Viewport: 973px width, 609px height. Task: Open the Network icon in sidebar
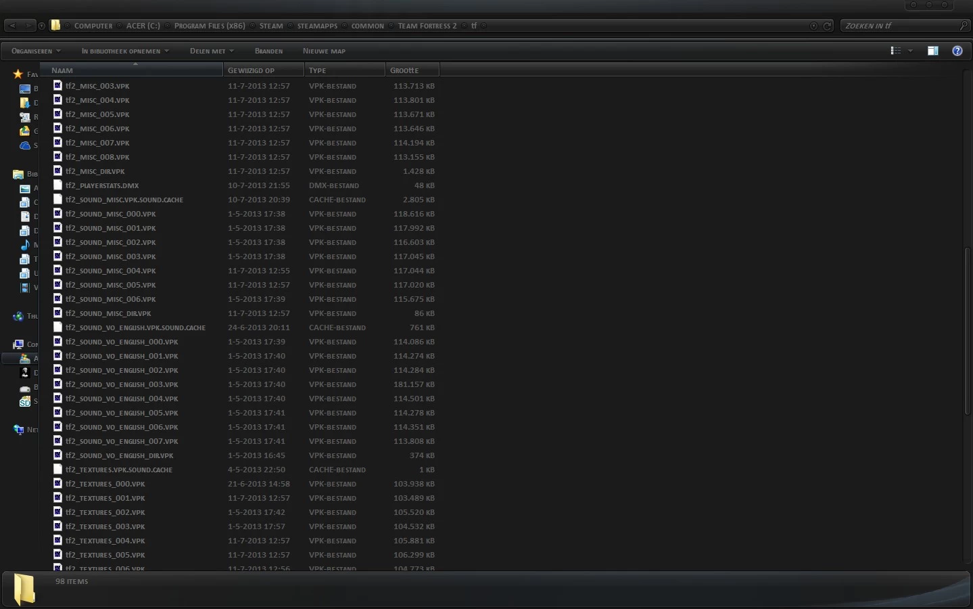coord(19,430)
